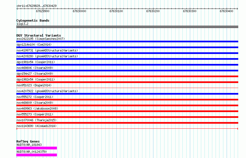This screenshot has width=246, height=158.
Task: Click the red bar under nsv468609
Action: [x=127, y=105]
